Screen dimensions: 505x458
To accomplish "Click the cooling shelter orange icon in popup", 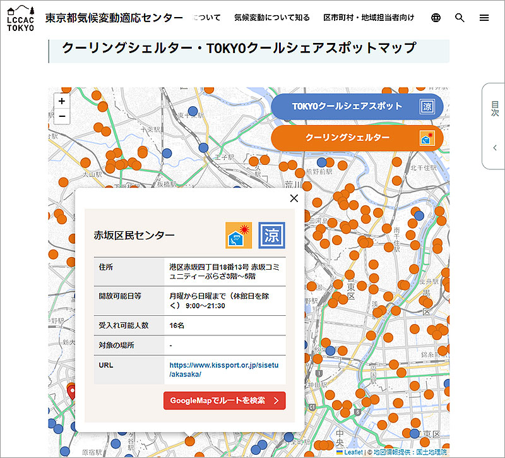I will [239, 235].
